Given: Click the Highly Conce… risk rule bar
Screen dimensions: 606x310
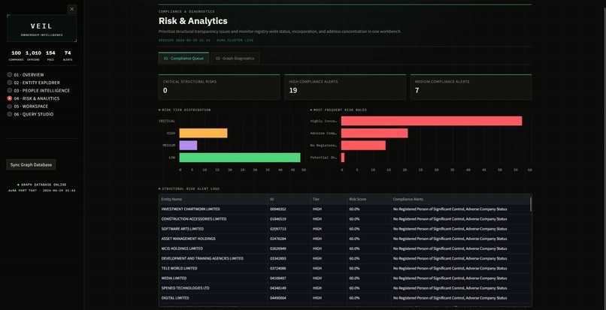Looking at the screenshot, I should click(x=432, y=121).
